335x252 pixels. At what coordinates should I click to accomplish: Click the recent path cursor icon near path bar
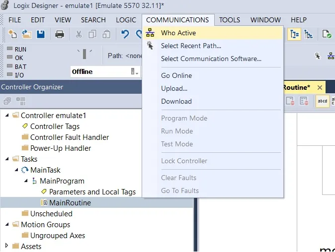point(318,56)
